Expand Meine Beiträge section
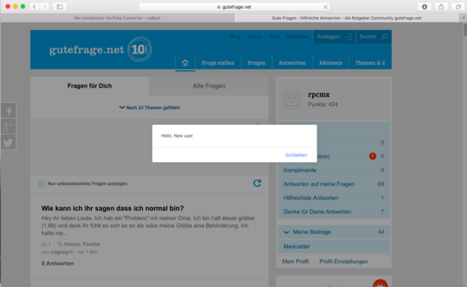The height and width of the screenshot is (287, 467). pyautogui.click(x=333, y=232)
